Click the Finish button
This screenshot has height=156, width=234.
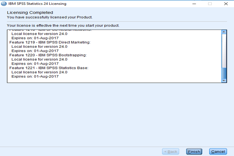194,151
